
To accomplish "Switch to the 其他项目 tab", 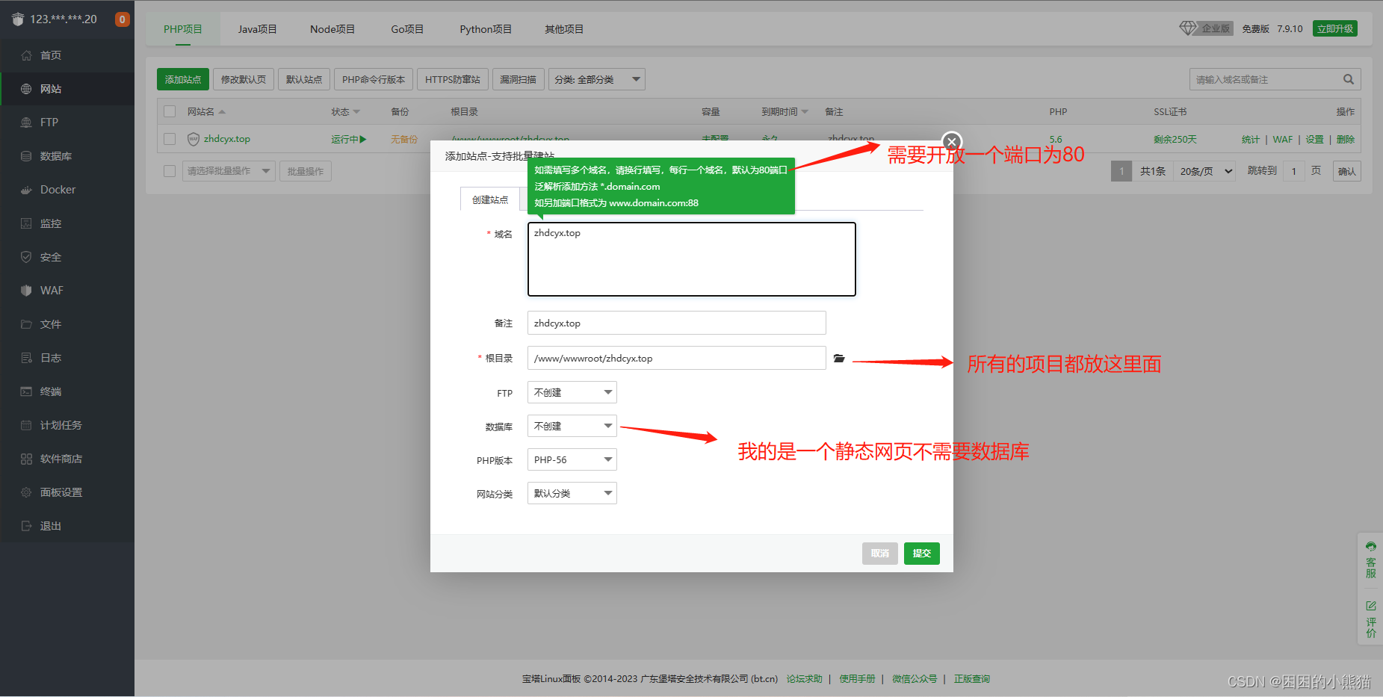I will pyautogui.click(x=564, y=29).
